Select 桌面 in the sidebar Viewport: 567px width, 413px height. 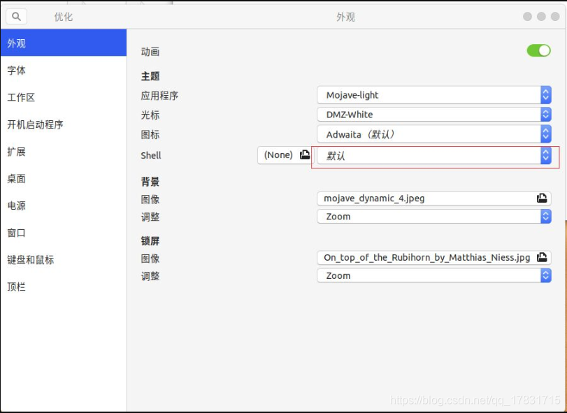(x=64, y=178)
